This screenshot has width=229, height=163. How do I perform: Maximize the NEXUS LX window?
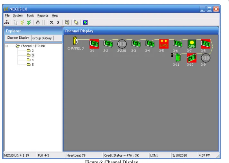[x=209, y=9]
